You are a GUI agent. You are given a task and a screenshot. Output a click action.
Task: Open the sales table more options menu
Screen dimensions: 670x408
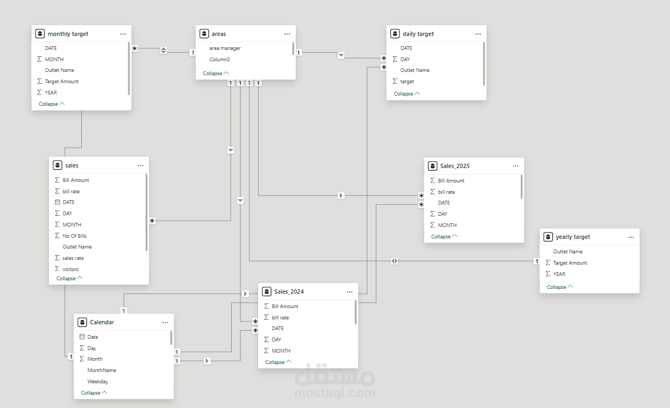pos(140,165)
